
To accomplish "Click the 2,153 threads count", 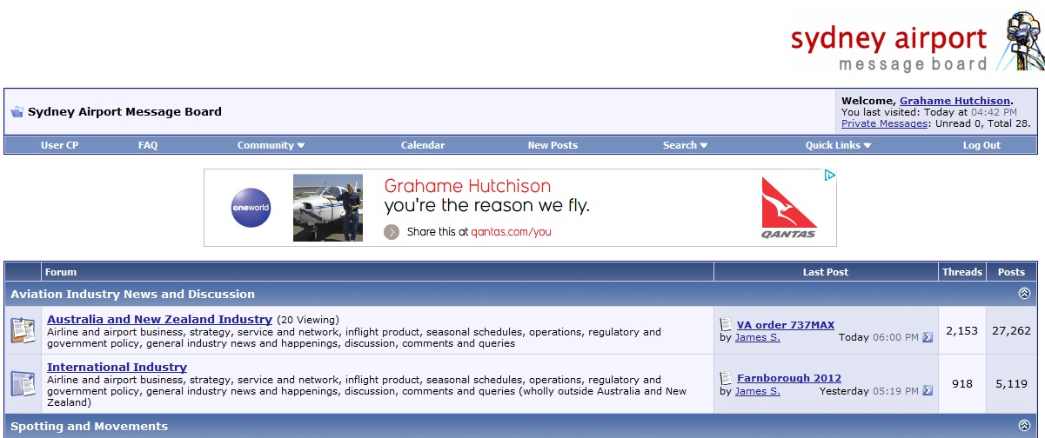I will [962, 330].
